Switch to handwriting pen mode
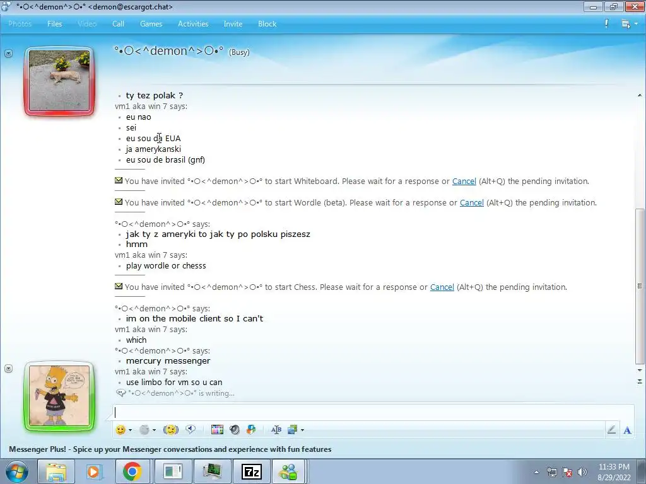The width and height of the screenshot is (646, 484). coord(611,430)
